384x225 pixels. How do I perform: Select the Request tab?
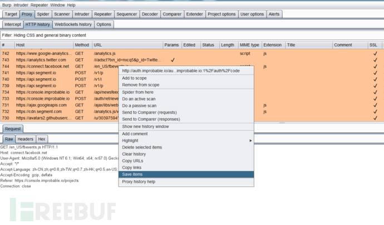pyautogui.click(x=13, y=129)
